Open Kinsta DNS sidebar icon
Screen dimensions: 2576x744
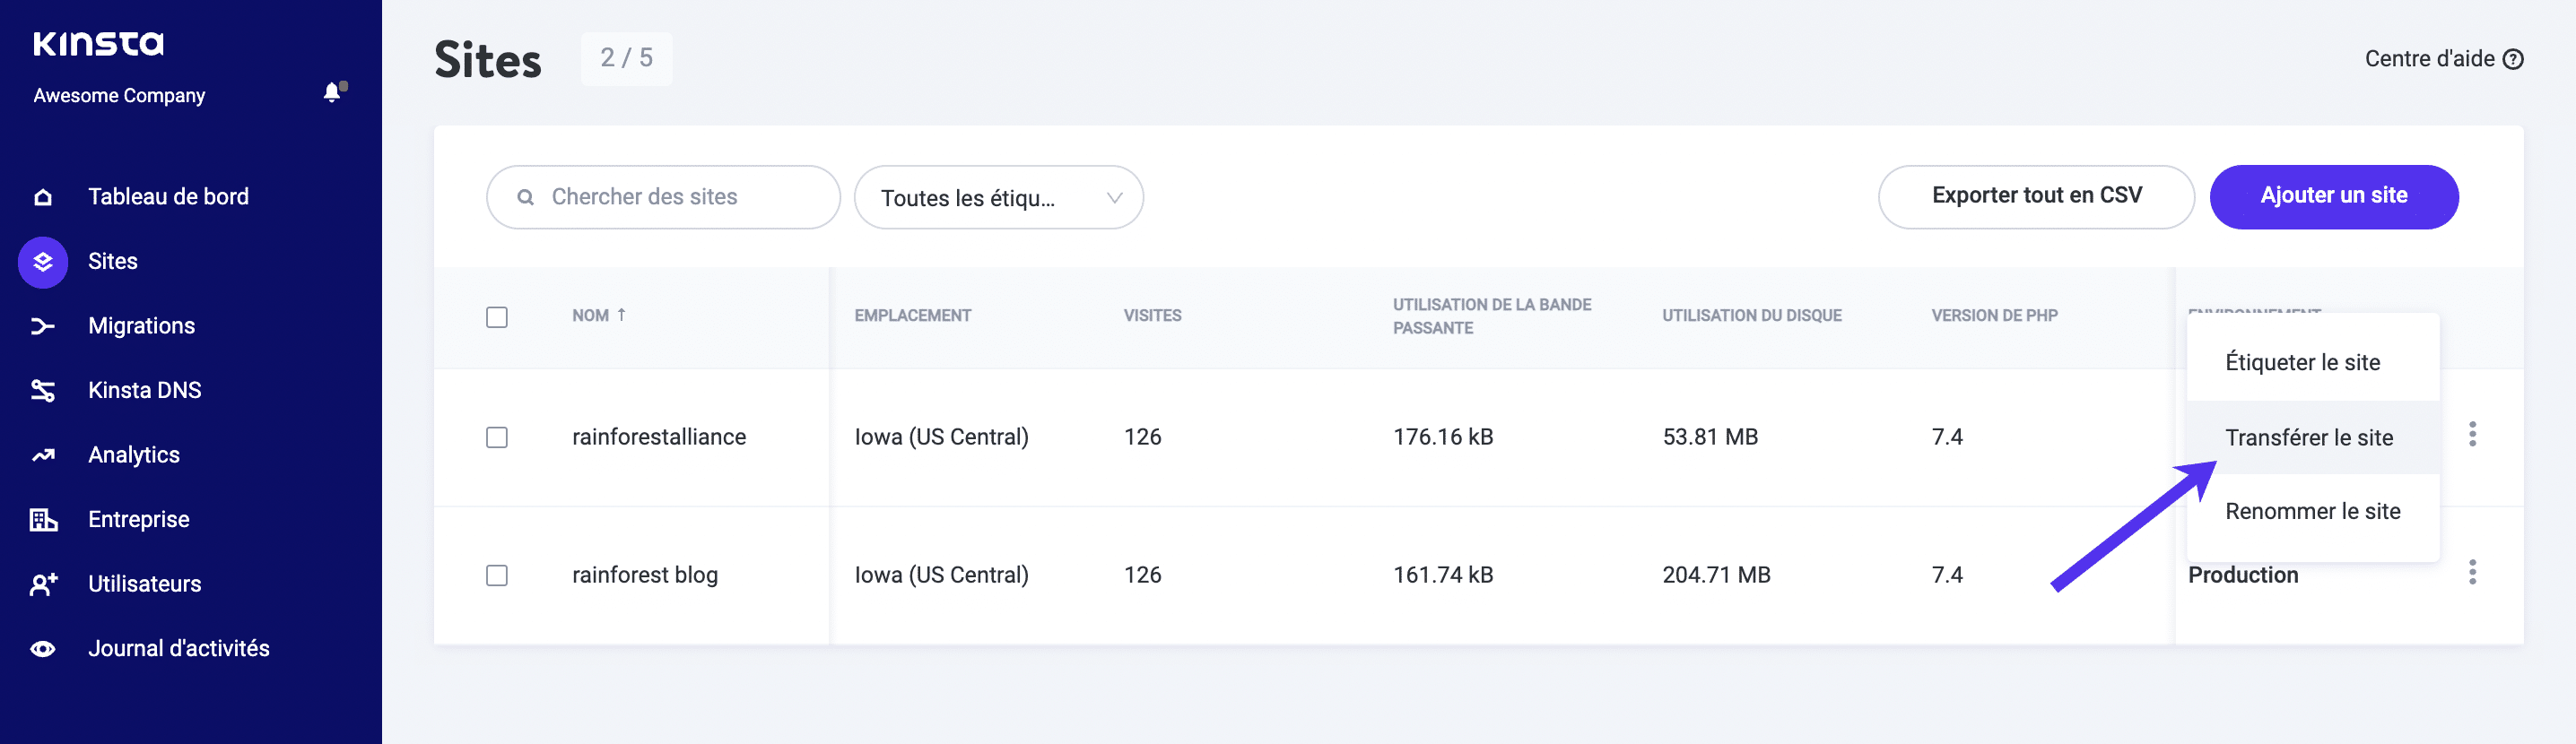pos(43,391)
